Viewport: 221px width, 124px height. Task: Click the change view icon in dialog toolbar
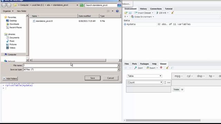pos(108,11)
